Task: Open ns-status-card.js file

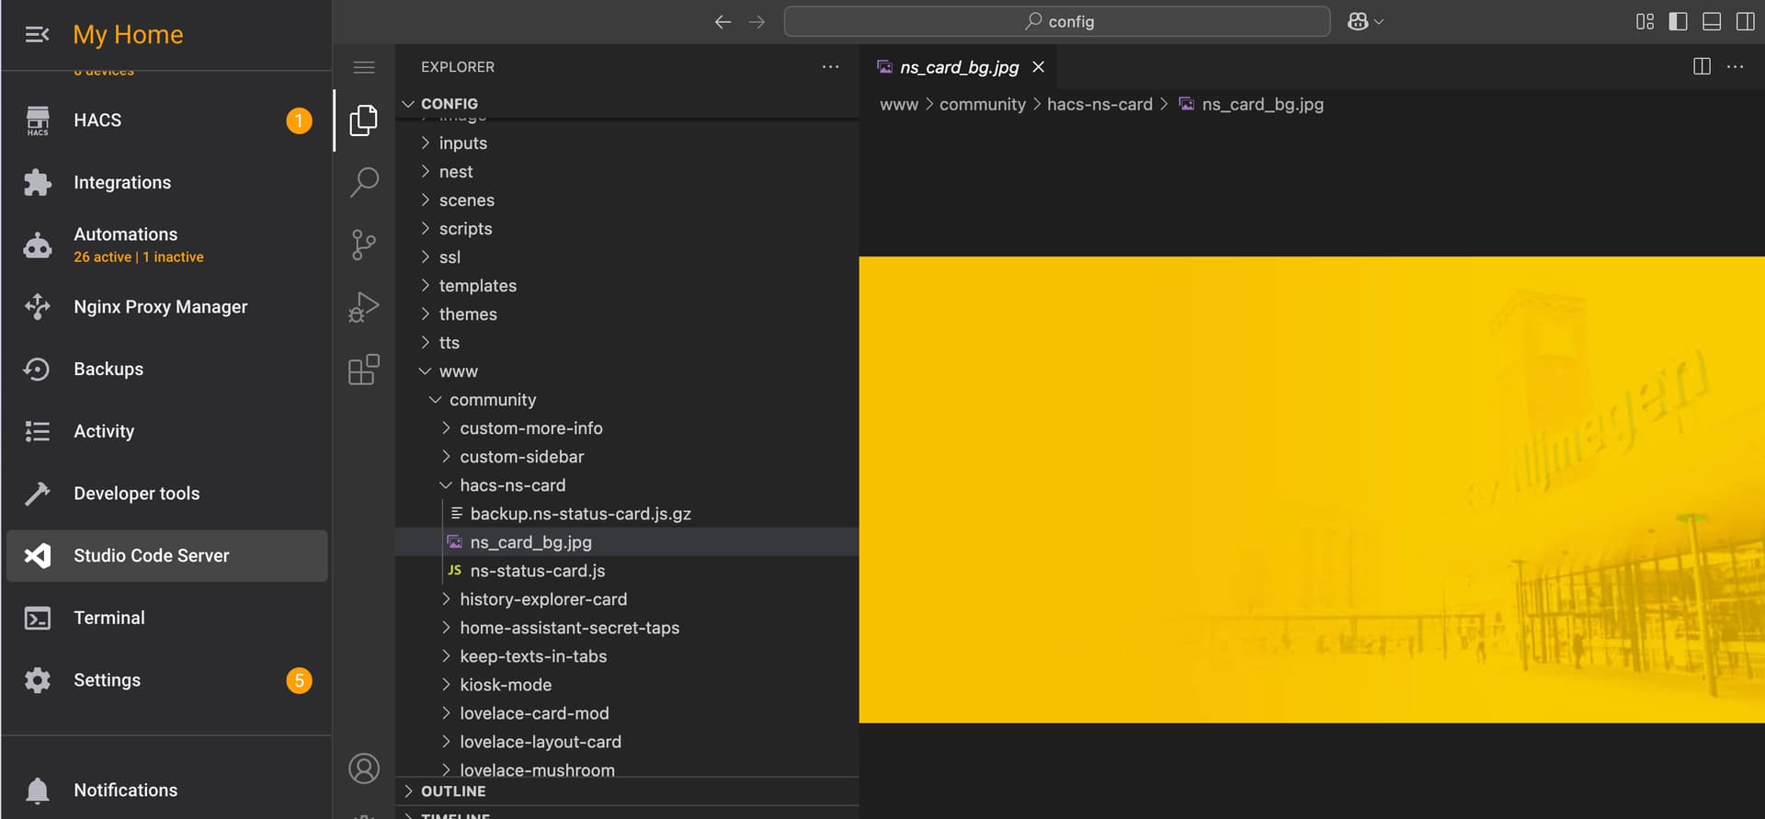Action: [537, 571]
